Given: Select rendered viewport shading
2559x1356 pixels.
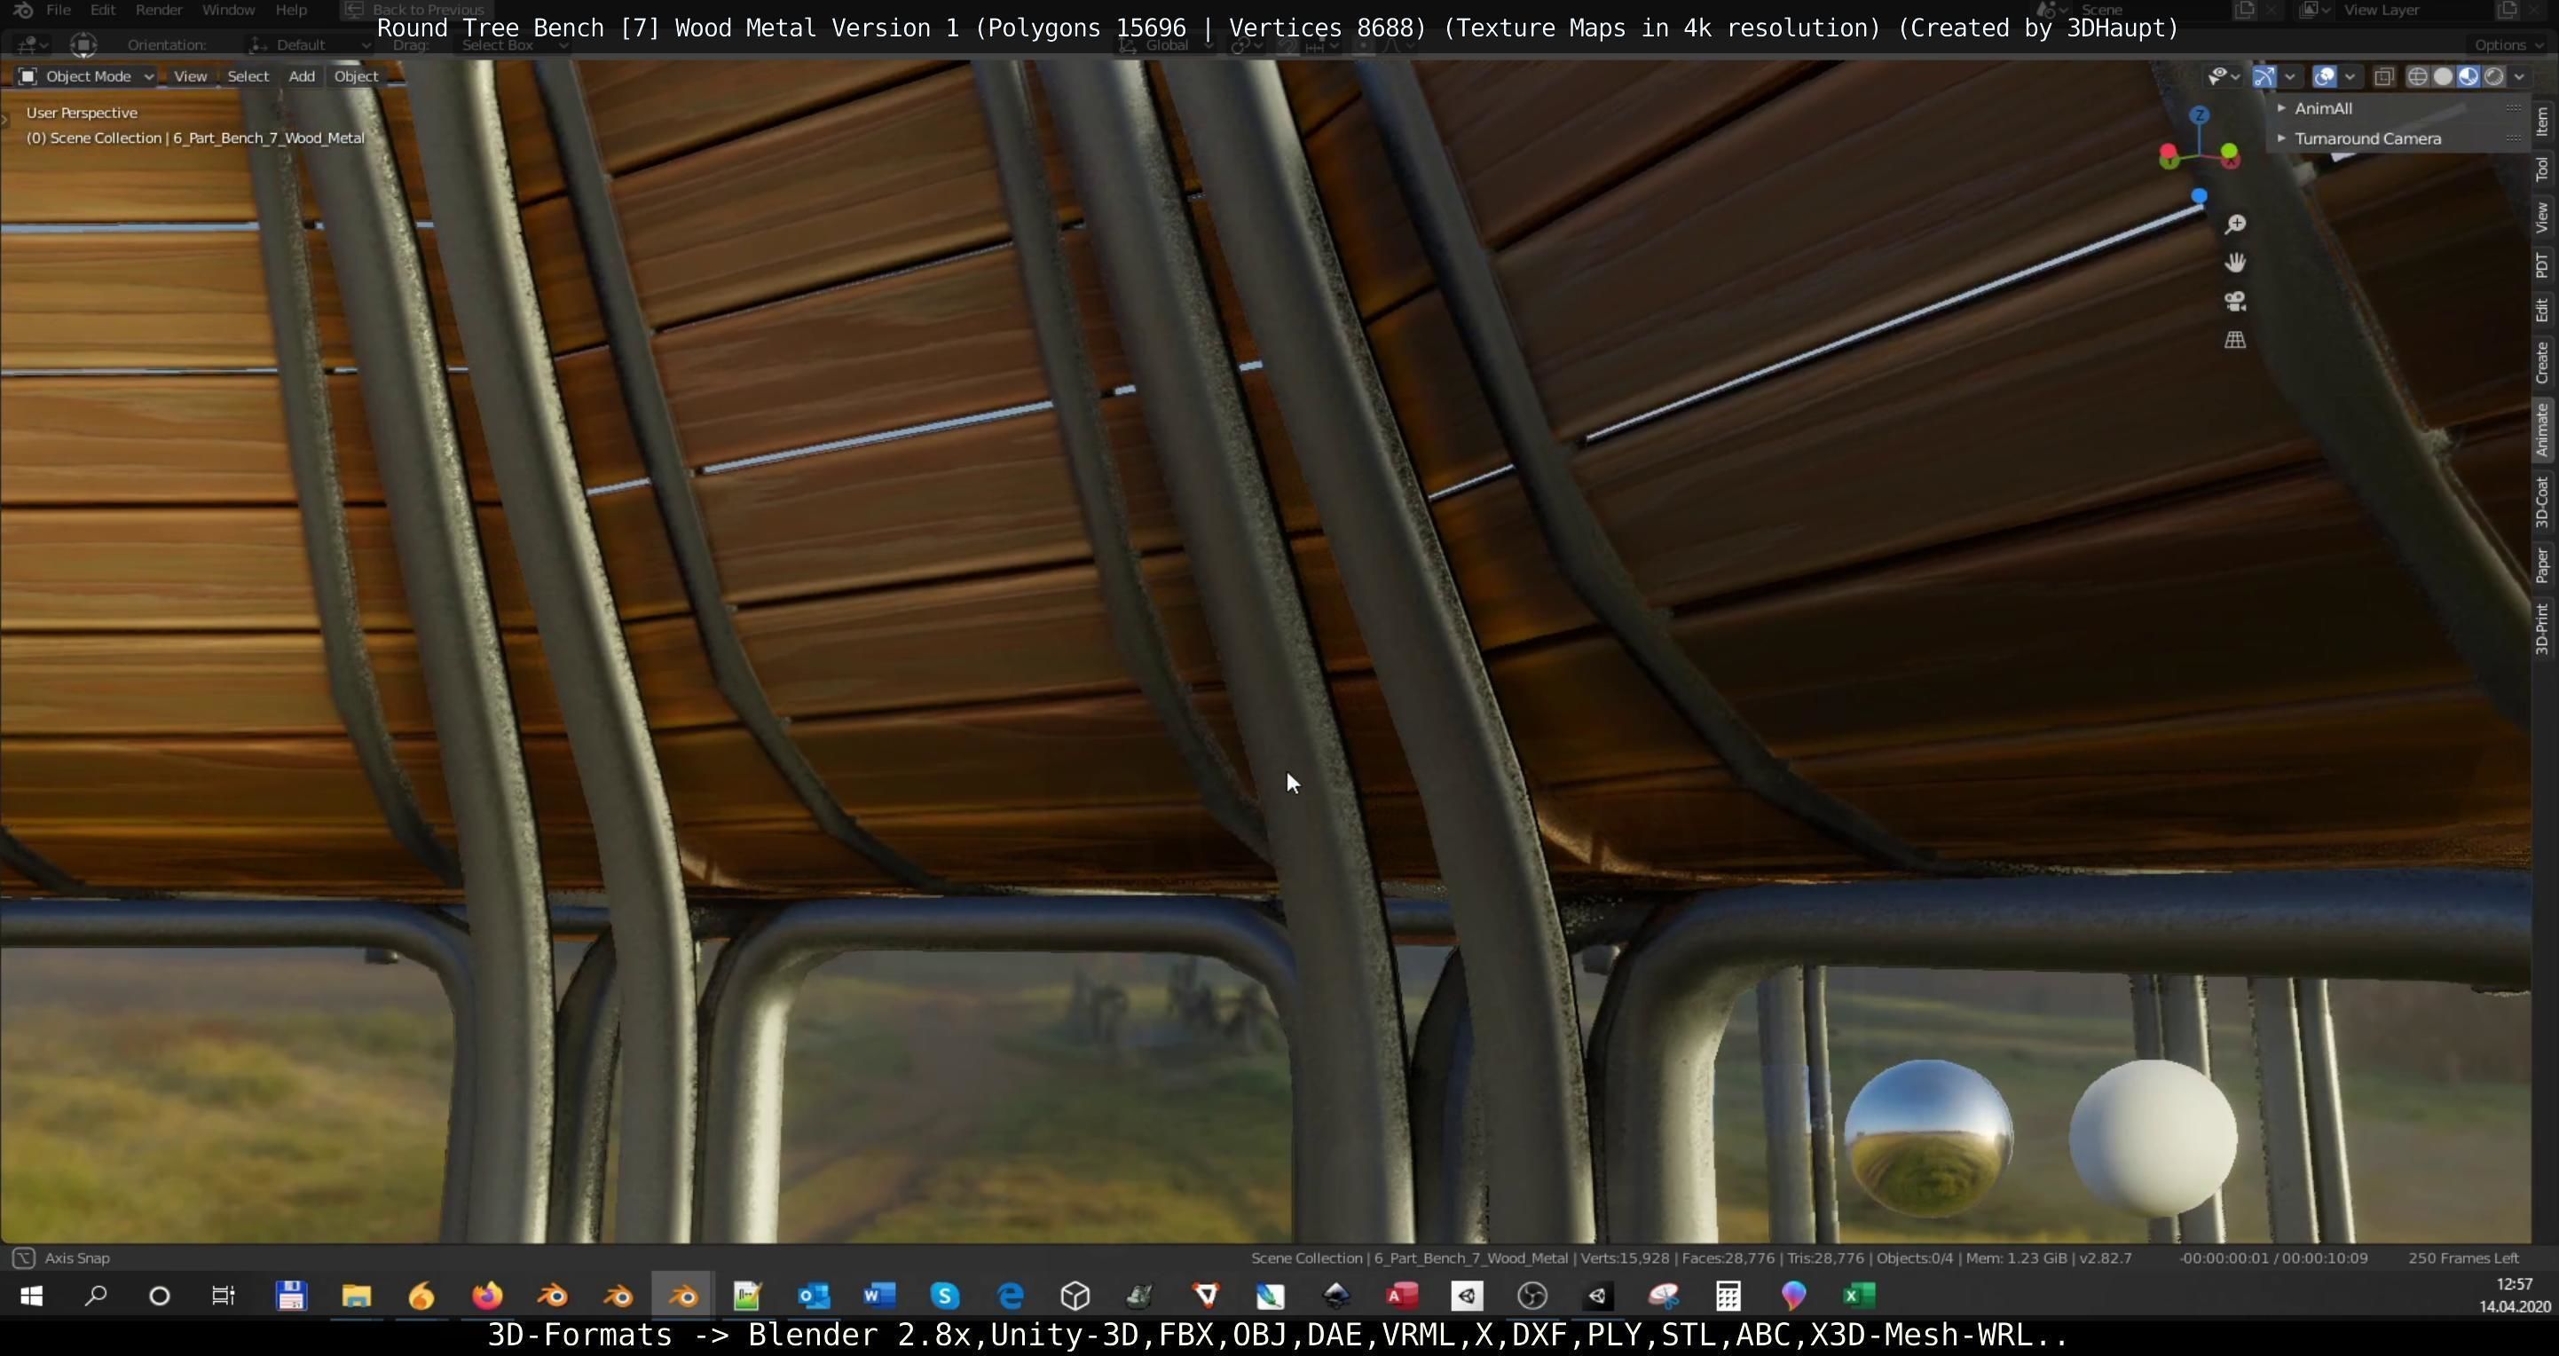Looking at the screenshot, I should point(2493,76).
